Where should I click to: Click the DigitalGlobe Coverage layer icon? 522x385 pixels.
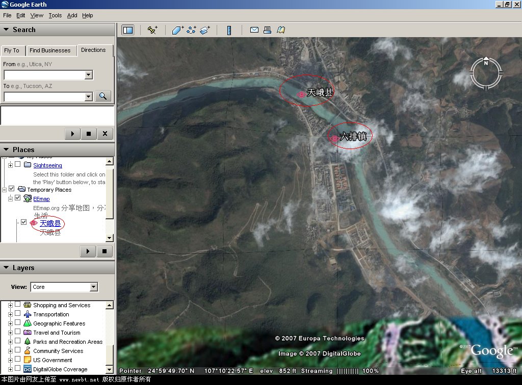(28, 369)
